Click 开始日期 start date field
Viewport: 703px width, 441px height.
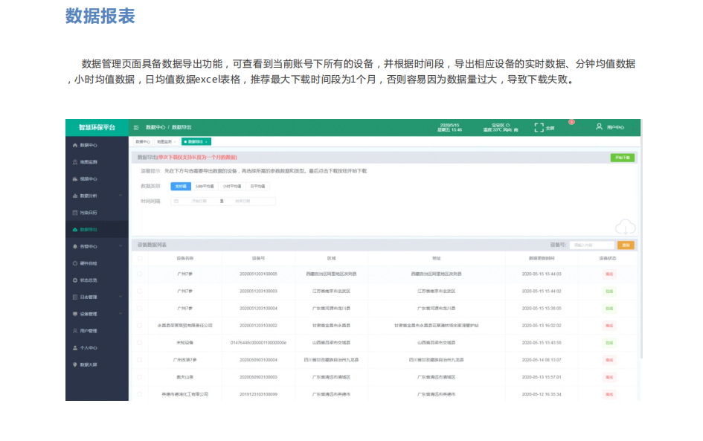point(199,202)
